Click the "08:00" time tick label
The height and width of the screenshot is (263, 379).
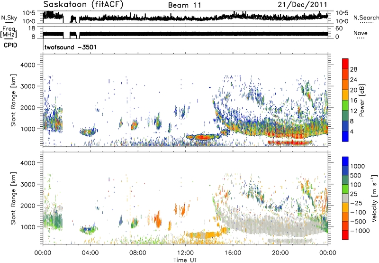point(138,253)
